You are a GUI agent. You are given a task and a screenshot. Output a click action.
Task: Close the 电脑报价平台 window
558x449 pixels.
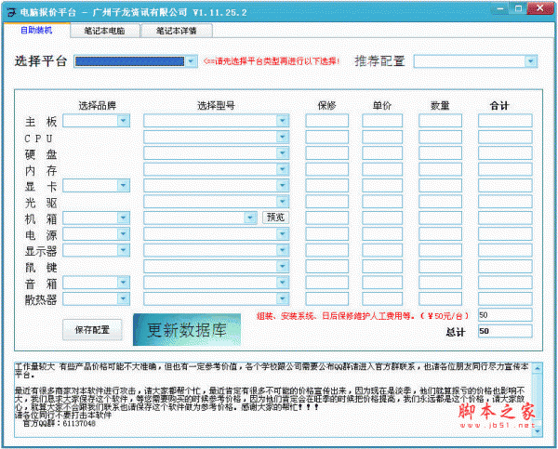point(539,8)
